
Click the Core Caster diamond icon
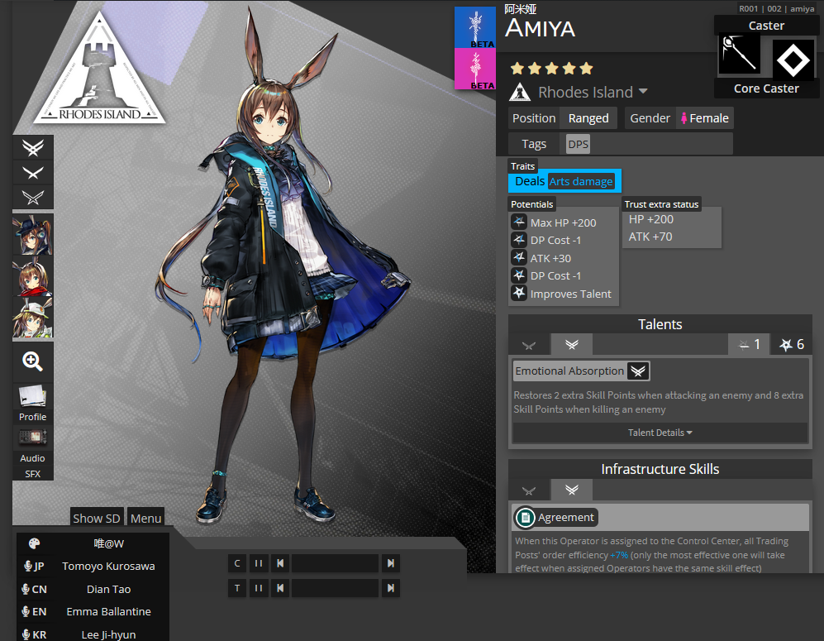[793, 60]
